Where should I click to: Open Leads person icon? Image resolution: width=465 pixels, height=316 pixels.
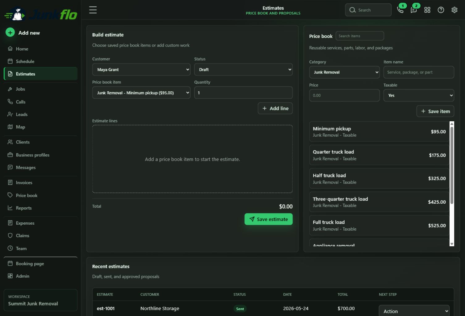10,114
